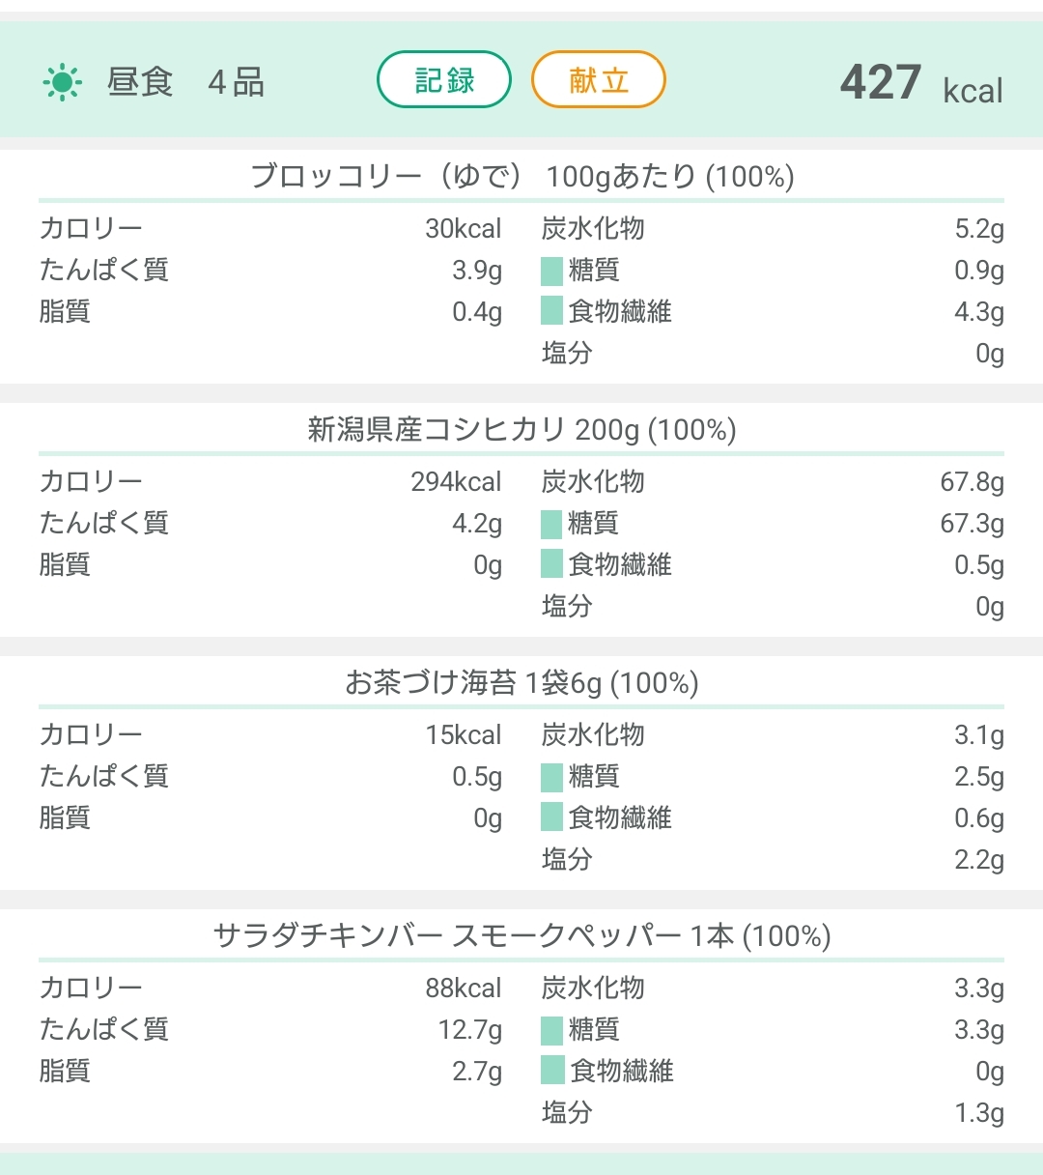Click green square beside 糖質 under ブロッコリー
The image size is (1043, 1175).
[551, 271]
